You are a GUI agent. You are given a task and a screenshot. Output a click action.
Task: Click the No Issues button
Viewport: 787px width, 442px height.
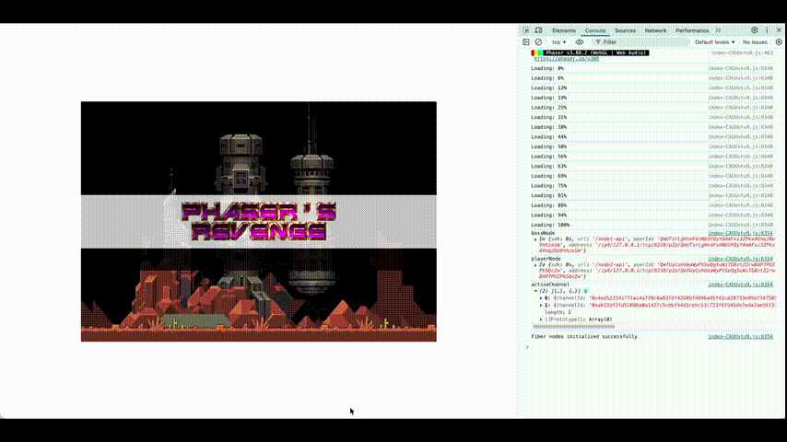[x=754, y=41]
